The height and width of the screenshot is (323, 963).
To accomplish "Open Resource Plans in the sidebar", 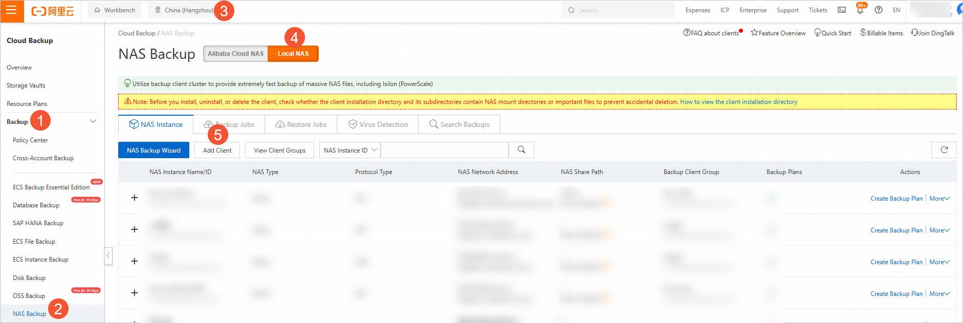I will coord(27,104).
